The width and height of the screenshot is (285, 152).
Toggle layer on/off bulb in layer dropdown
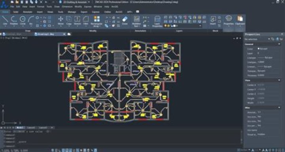[165, 26]
